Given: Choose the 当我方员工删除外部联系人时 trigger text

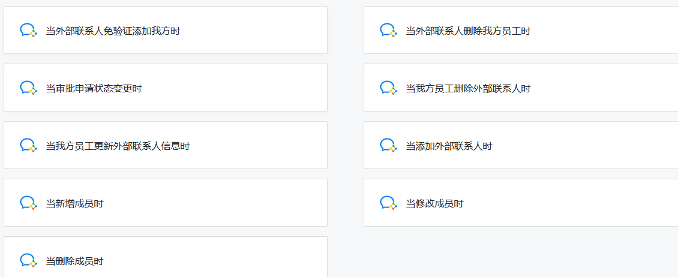Looking at the screenshot, I should [x=468, y=89].
